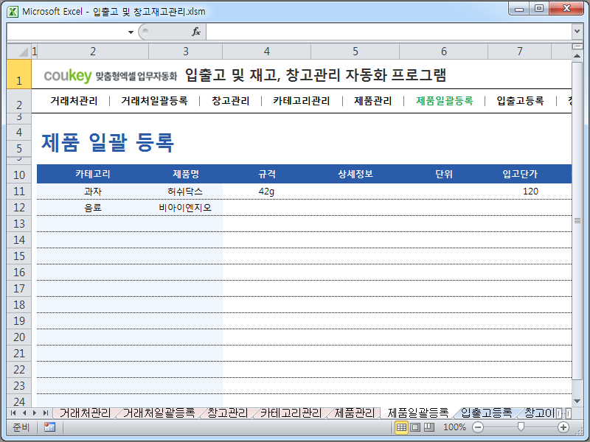The width and height of the screenshot is (590, 442).
Task: Select row header 11
Action: click(x=19, y=192)
